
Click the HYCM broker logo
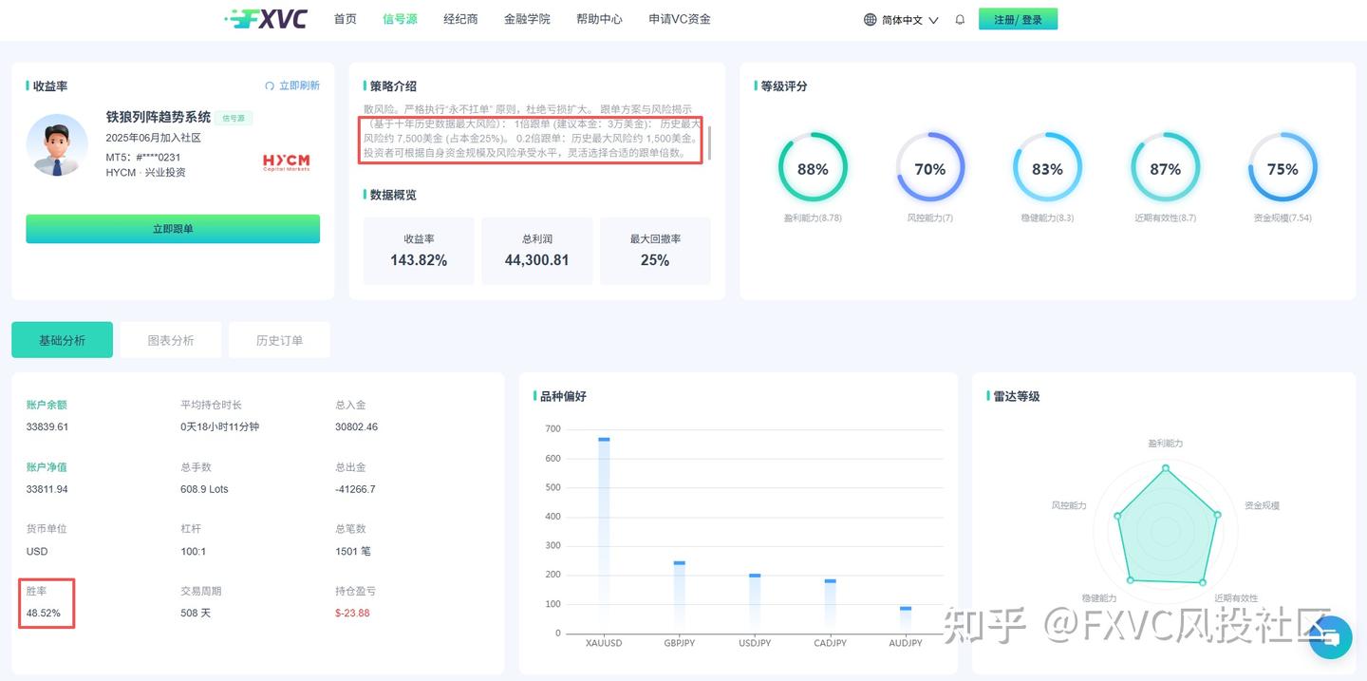[285, 161]
